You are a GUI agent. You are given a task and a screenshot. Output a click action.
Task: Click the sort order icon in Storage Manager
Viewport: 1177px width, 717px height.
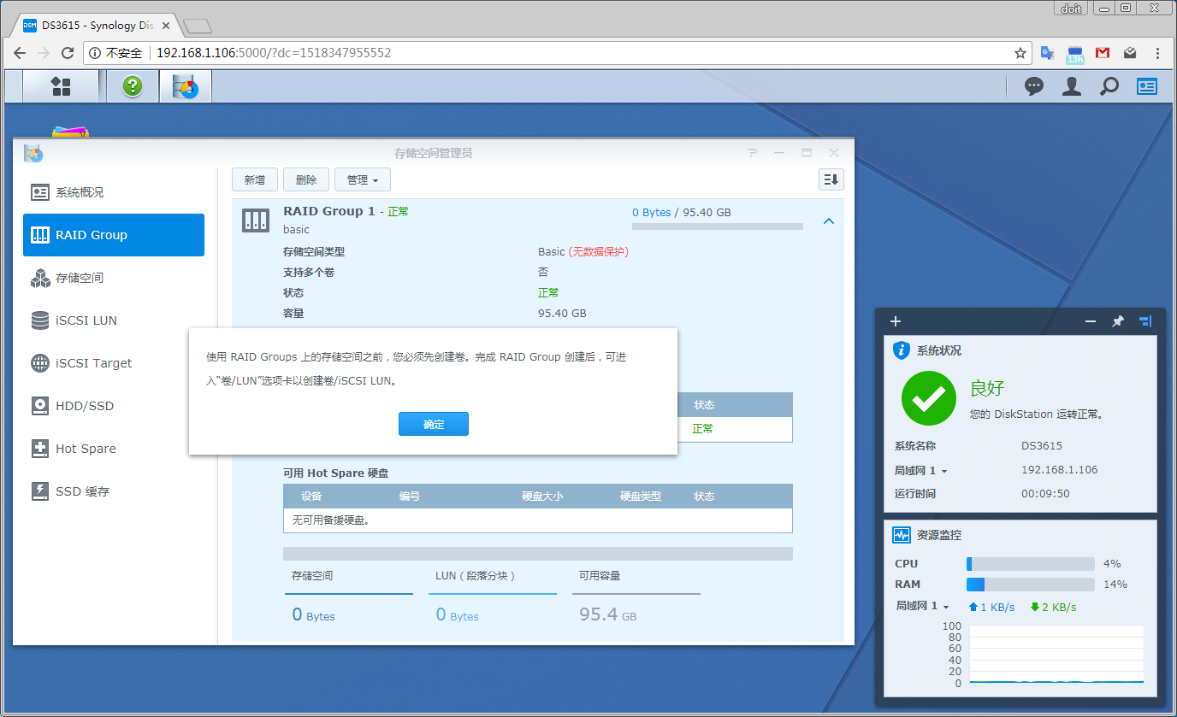pyautogui.click(x=831, y=179)
